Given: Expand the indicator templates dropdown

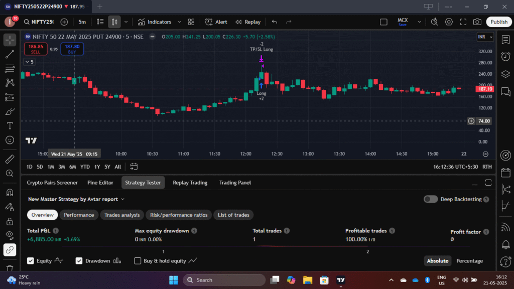Looking at the screenshot, I should [x=179, y=22].
